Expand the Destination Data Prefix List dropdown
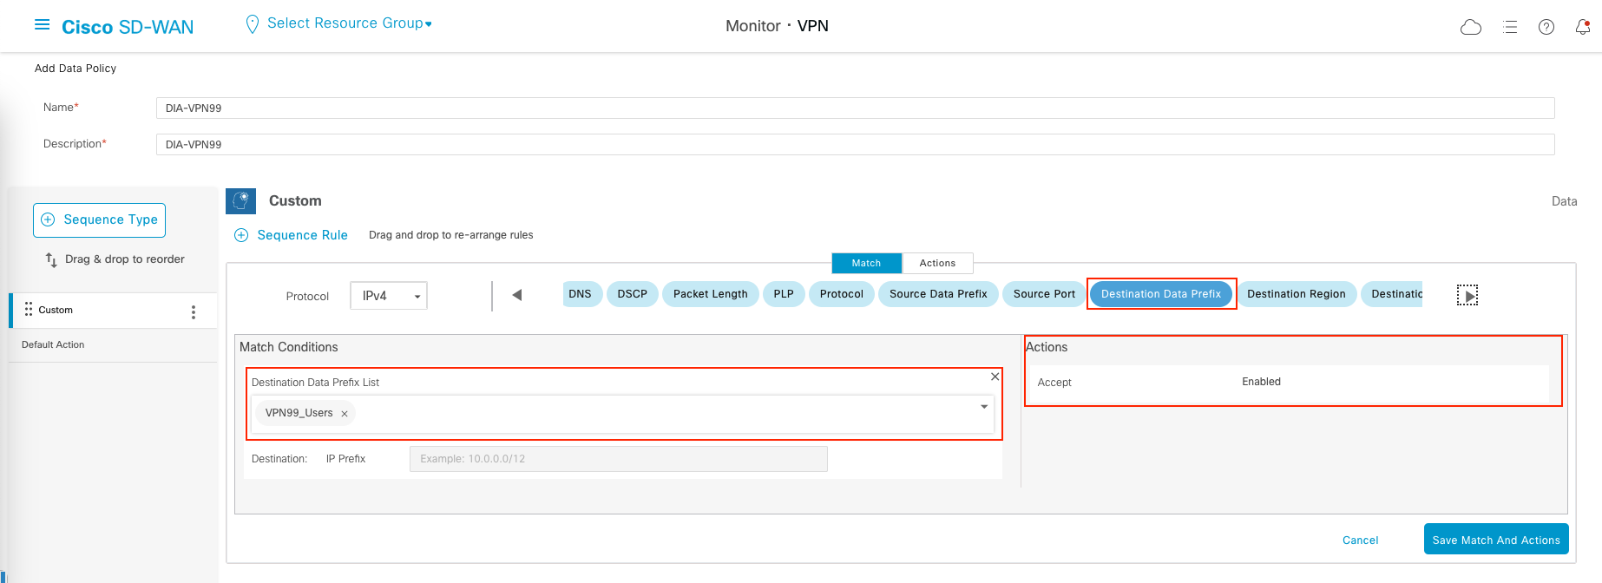Image resolution: width=1602 pixels, height=583 pixels. [x=984, y=407]
